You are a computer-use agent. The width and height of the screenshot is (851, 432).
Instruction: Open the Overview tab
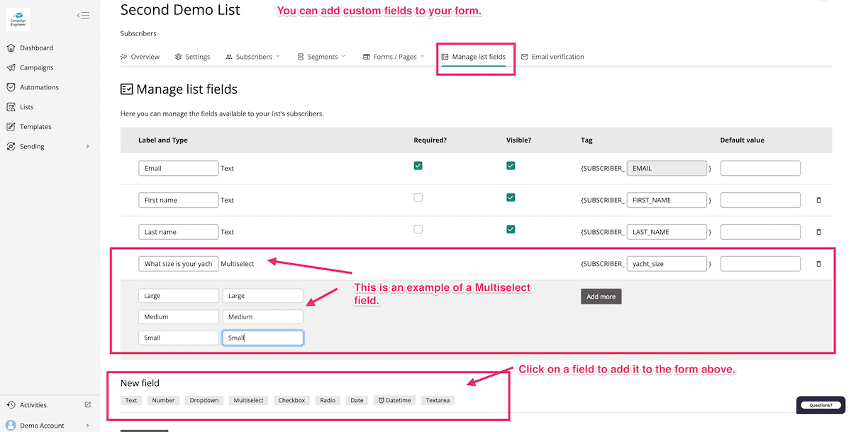click(x=140, y=57)
